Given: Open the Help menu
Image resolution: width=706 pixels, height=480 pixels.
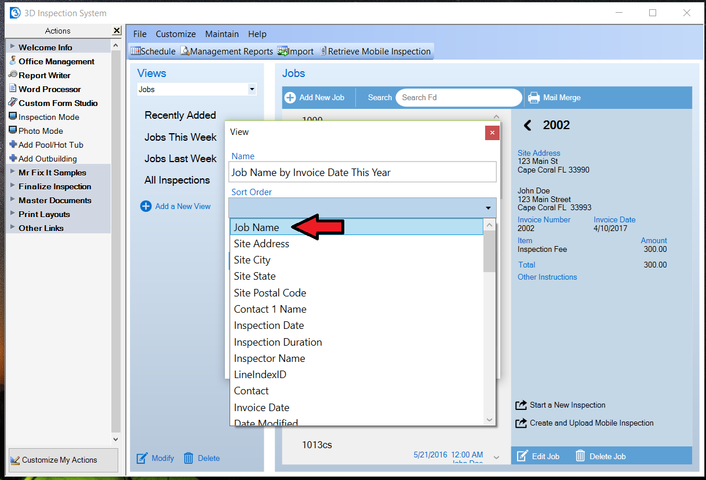Looking at the screenshot, I should (x=257, y=34).
